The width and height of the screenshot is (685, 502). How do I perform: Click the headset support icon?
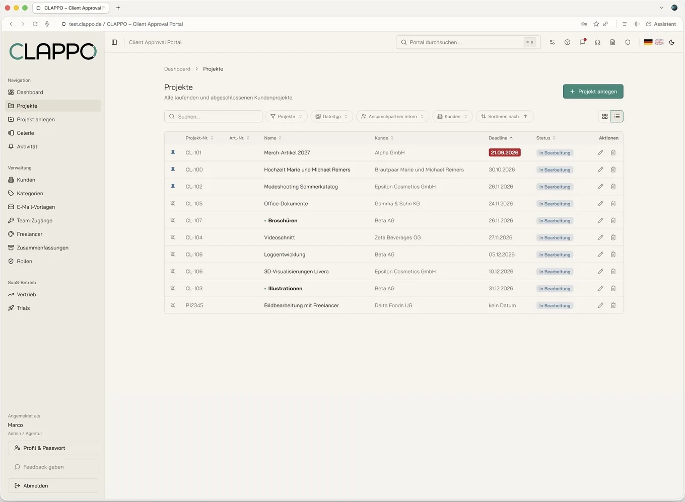click(x=597, y=42)
